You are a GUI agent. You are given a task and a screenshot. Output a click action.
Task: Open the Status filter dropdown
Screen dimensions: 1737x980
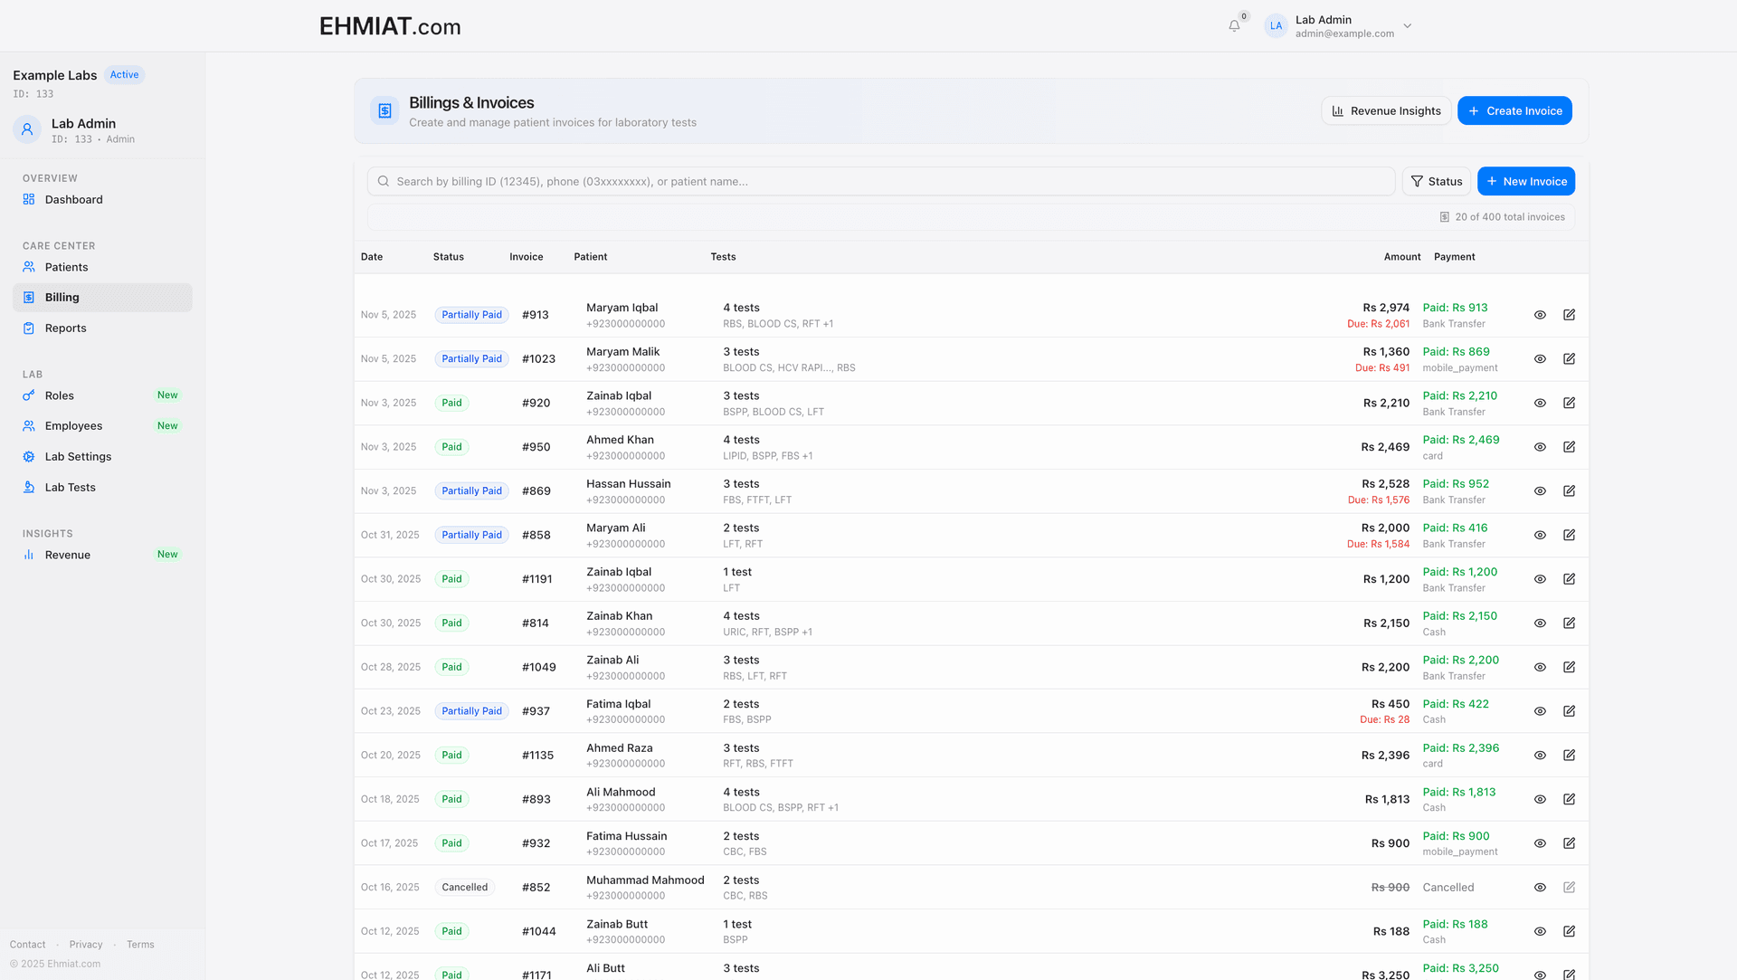(1436, 181)
